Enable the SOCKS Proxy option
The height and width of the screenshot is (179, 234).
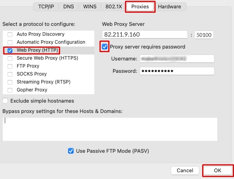pos(10,74)
